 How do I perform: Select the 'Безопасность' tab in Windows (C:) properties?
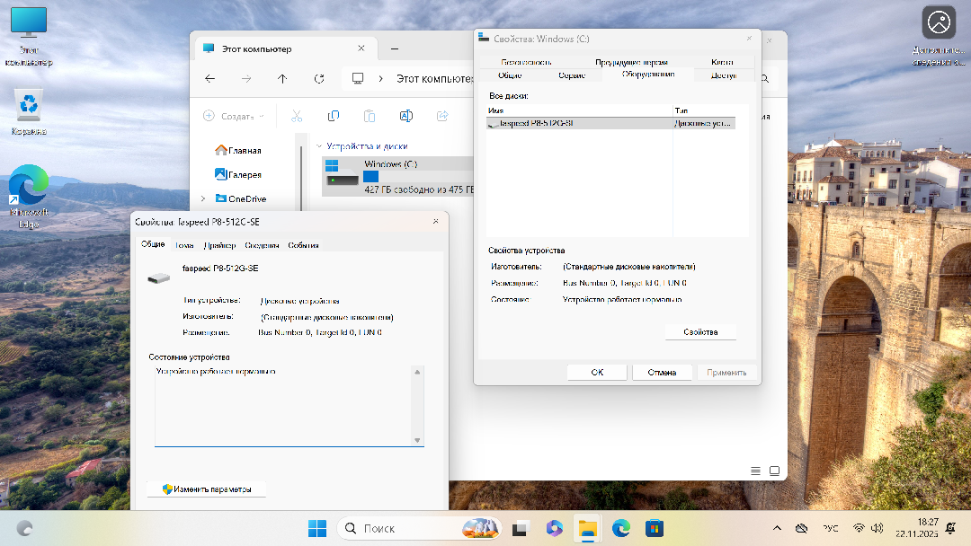(526, 62)
